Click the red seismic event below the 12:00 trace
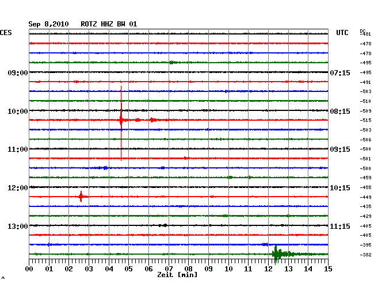The height and width of the screenshot is (284, 374). pos(81,197)
